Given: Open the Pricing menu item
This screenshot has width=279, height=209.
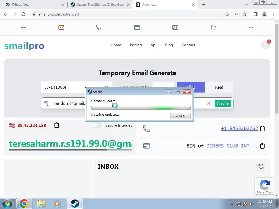Looking at the screenshot, I should [x=136, y=45].
